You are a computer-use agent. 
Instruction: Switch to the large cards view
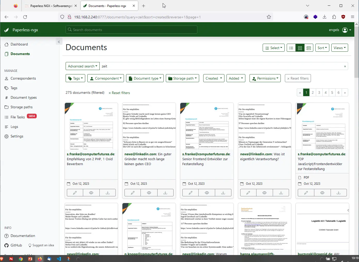click(309, 48)
